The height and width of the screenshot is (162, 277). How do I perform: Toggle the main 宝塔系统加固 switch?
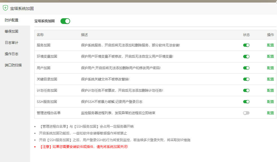[x=65, y=21]
